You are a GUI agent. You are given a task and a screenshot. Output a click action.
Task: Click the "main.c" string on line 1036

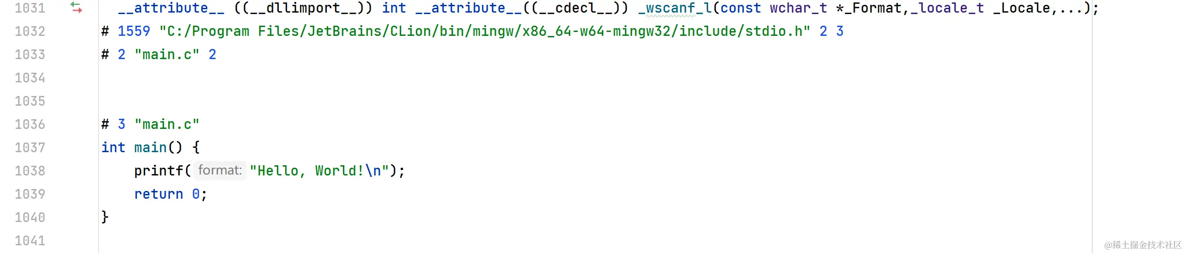tap(167, 125)
